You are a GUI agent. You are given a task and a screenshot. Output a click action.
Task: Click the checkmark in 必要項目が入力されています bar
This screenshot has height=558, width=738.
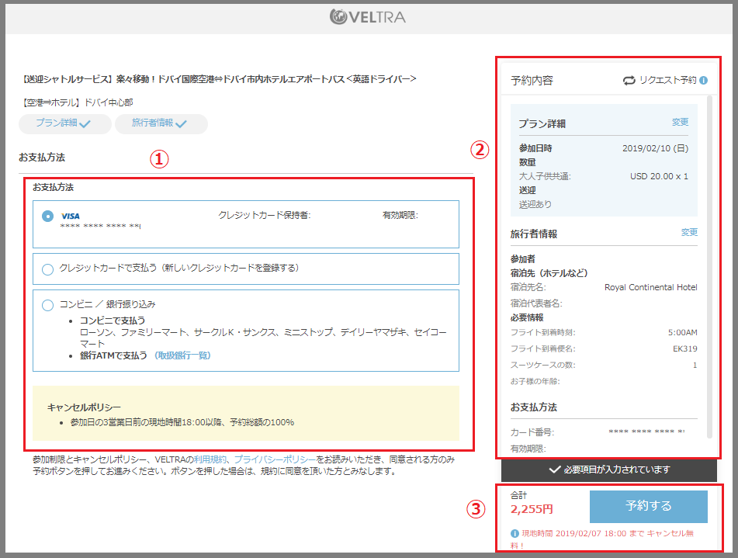555,470
